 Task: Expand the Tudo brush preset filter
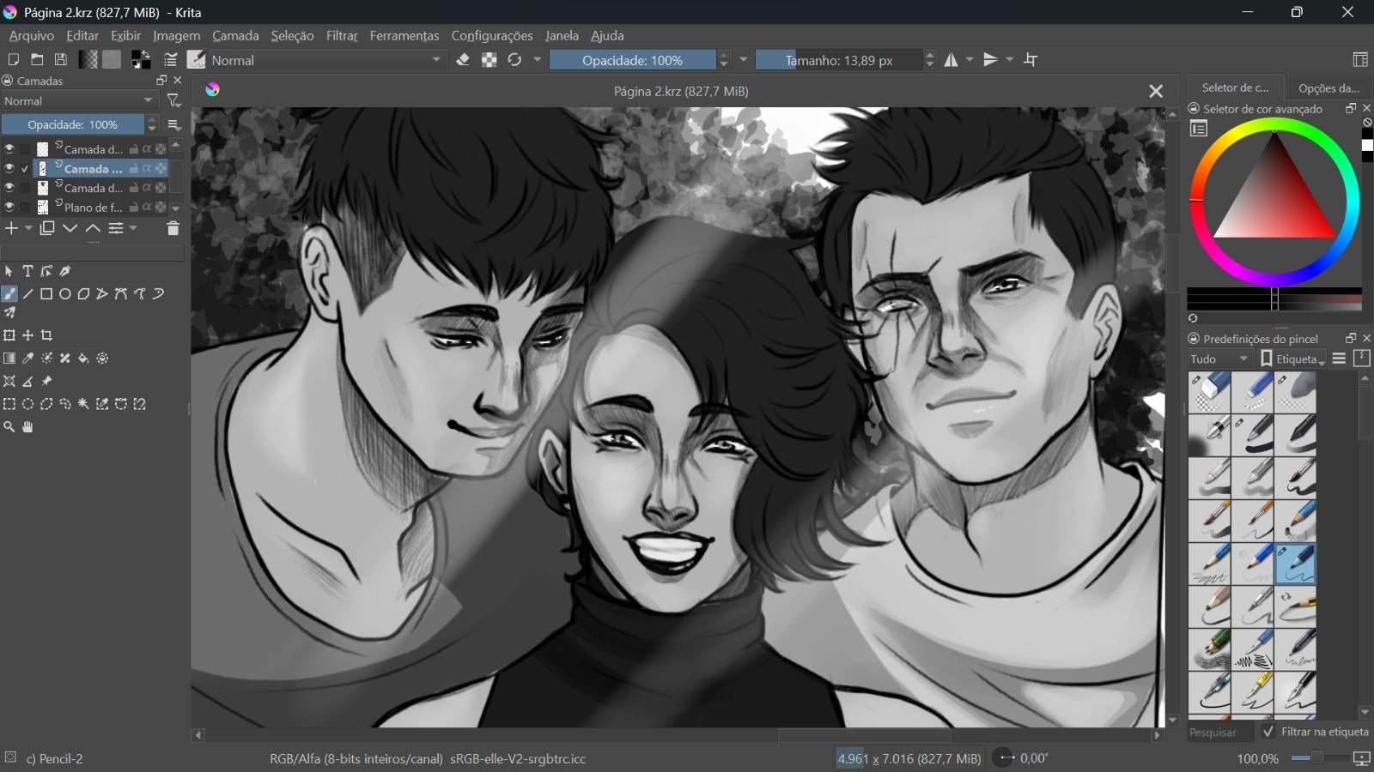pyautogui.click(x=1219, y=359)
